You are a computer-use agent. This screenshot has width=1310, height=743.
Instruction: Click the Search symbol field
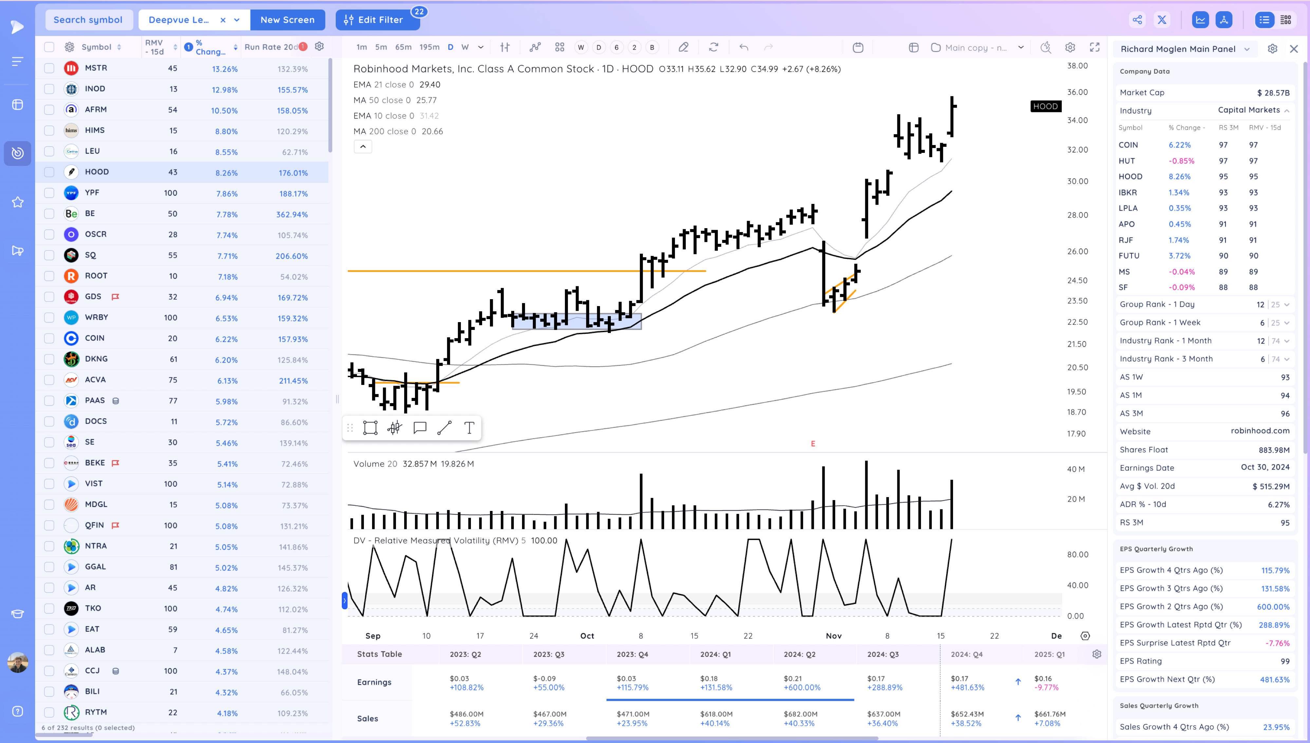[x=89, y=20]
